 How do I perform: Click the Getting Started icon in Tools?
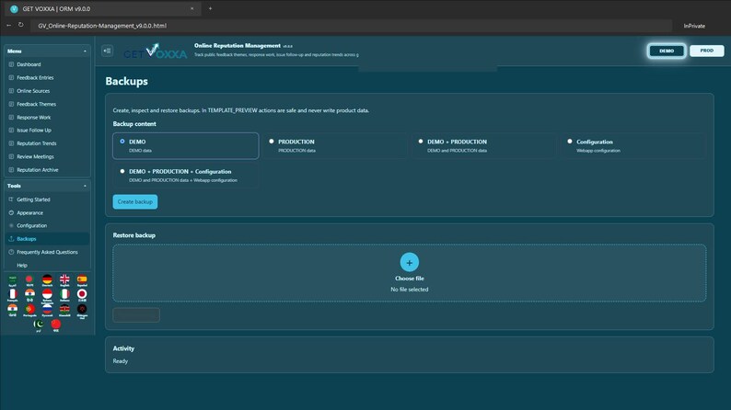tap(11, 199)
